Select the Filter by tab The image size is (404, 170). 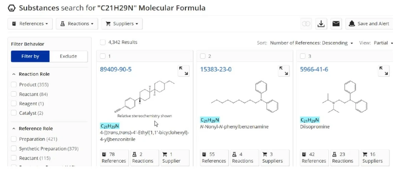(x=30, y=57)
